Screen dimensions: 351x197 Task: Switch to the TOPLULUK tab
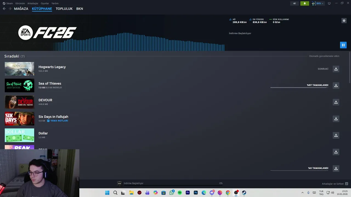click(64, 9)
